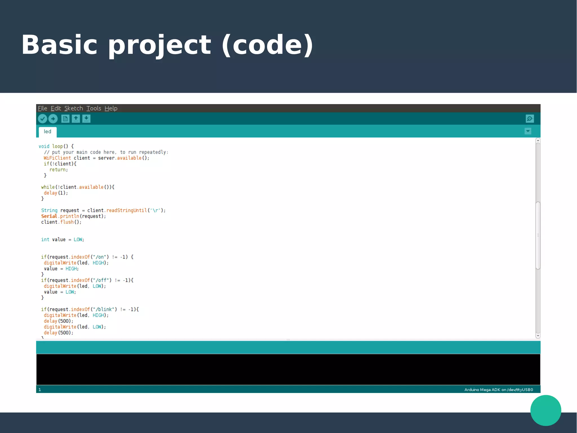Screen dimensions: 577x433
Task: Click the 'Arduino Mega ADK on /dev/ttyUSB0' status text
Action: (x=499, y=390)
